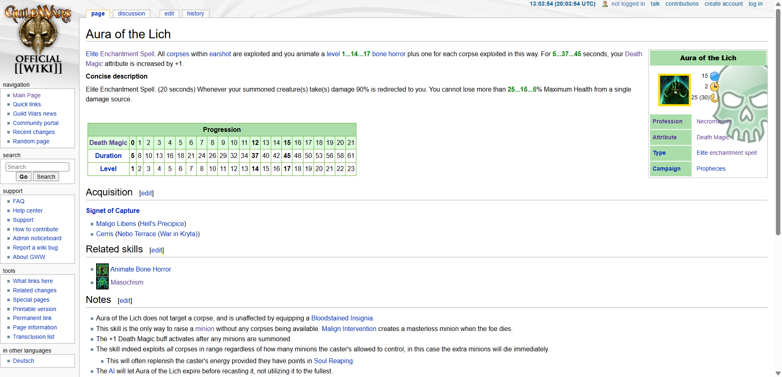Open Quick links in sidebar
Image resolution: width=782 pixels, height=377 pixels.
27,104
